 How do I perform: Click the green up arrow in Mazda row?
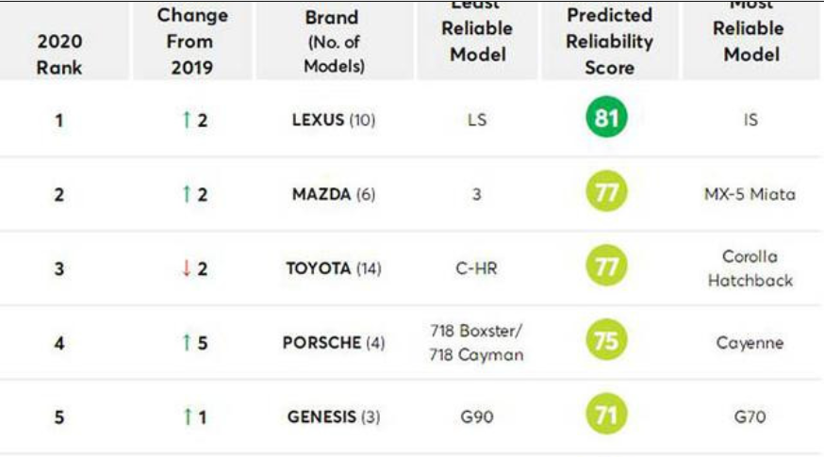[x=187, y=195]
